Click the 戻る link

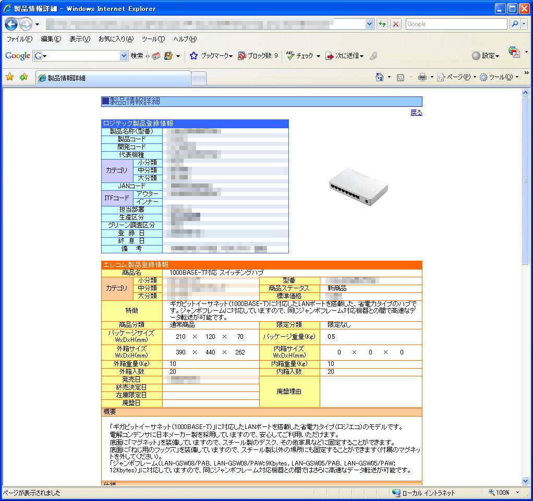click(416, 113)
